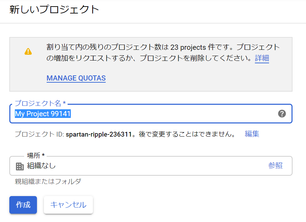Click the highlighted My Project 99141 text
Screen dimensions: 306x222
point(43,114)
